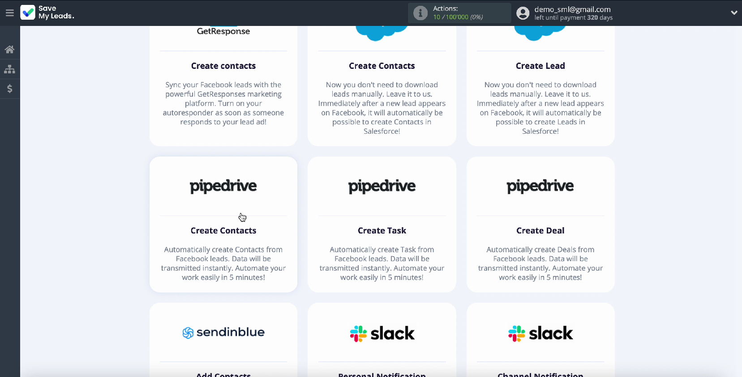Click "left until payment 320 days" text

pos(573,18)
